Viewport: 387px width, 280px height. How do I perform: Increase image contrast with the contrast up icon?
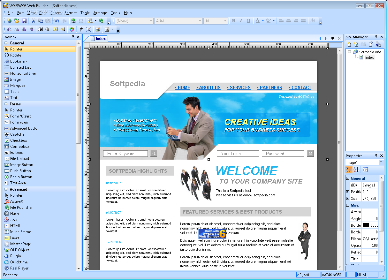click(40, 29)
